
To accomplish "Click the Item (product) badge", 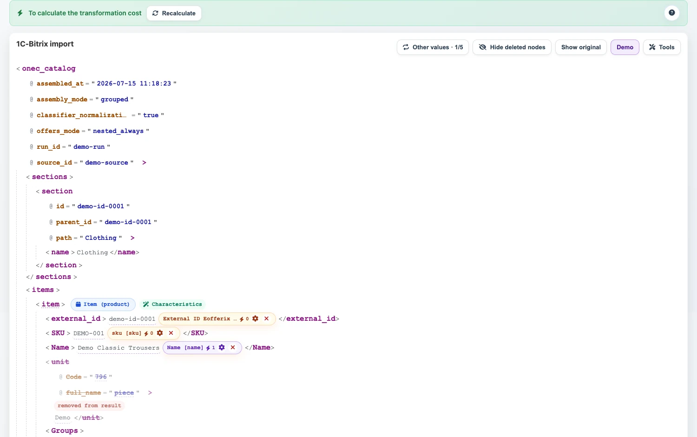I will click(103, 304).
